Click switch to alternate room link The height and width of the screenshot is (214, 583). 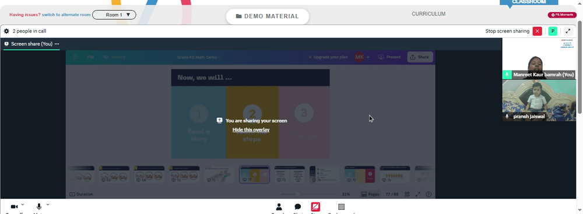click(66, 15)
